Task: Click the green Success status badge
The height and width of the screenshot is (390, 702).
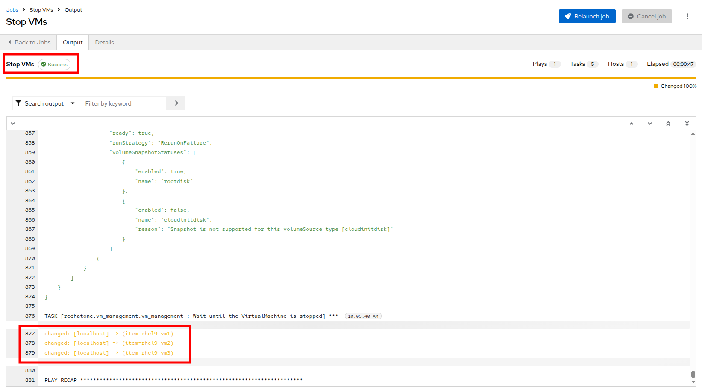Action: [54, 65]
